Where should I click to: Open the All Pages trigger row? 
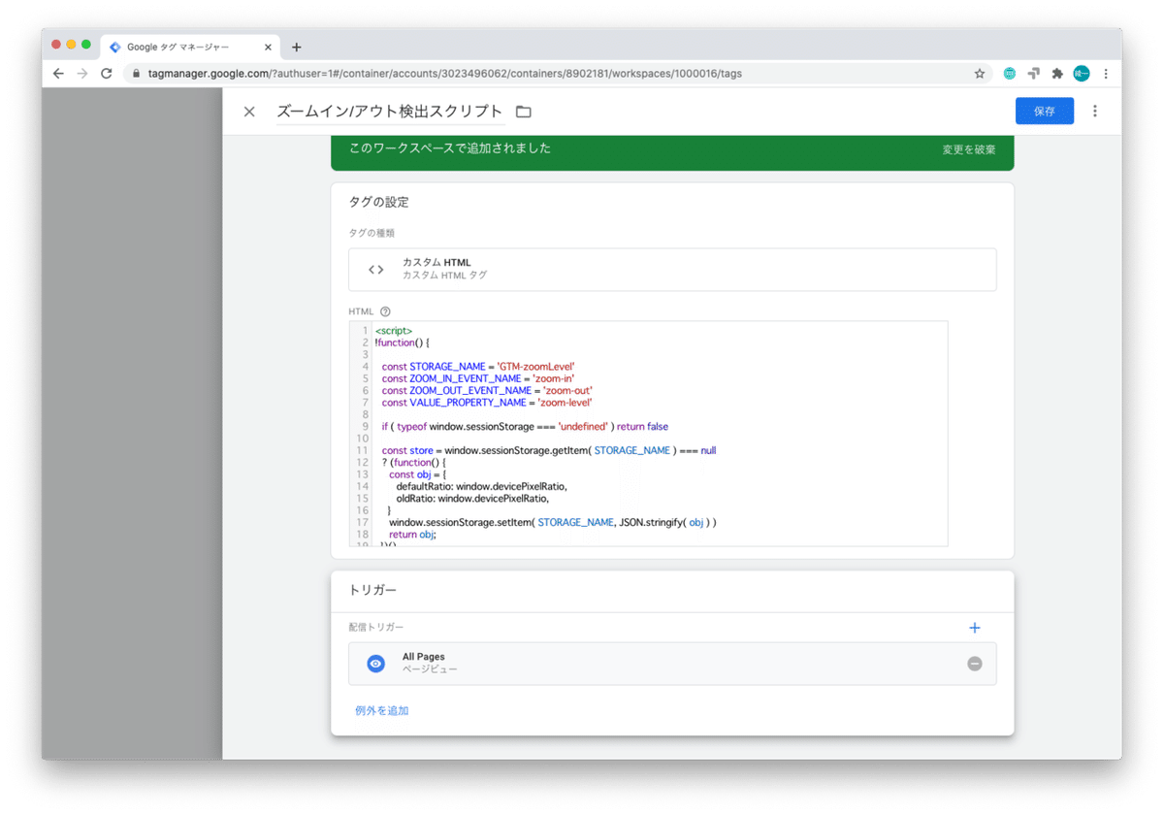point(672,664)
